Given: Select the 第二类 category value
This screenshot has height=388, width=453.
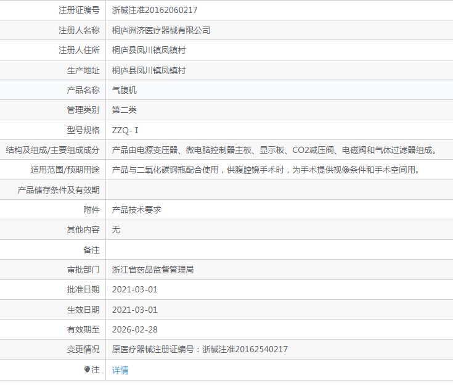Looking at the screenshot, I should [124, 110].
